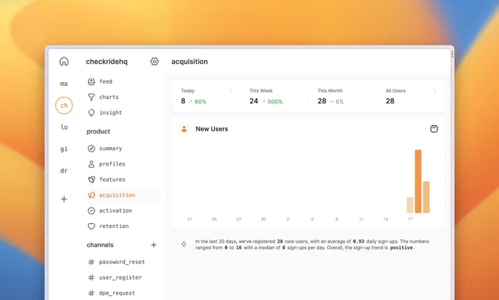Add a new channel with plus icon
Image resolution: width=499 pixels, height=300 pixels.
[x=153, y=245]
